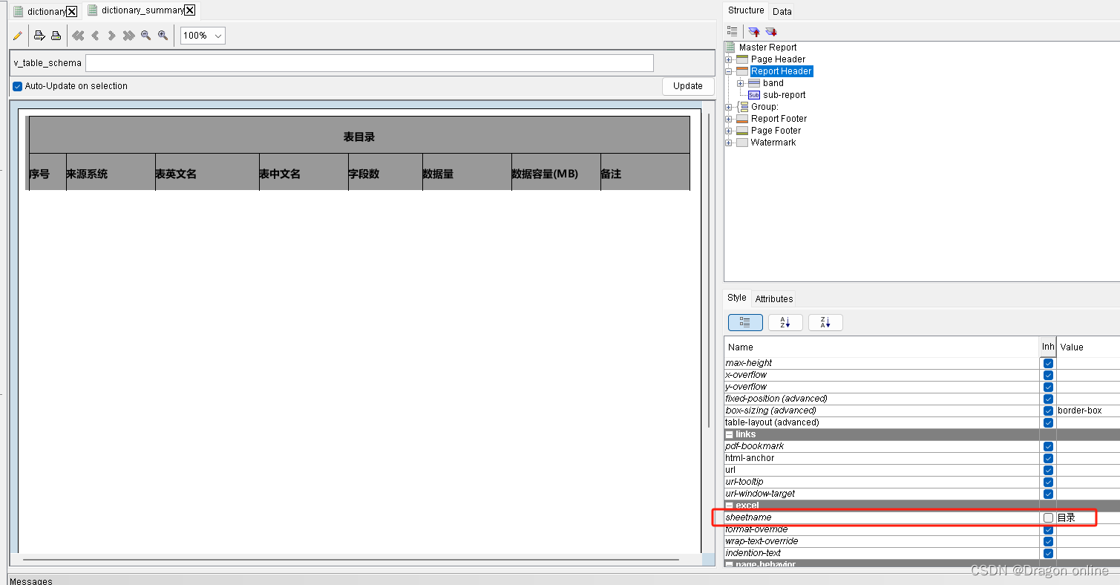This screenshot has width=1120, height=585.
Task: Go to last page with double-right arrow
Action: click(x=128, y=36)
